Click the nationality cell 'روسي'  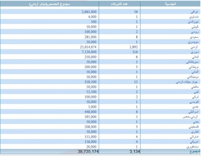click(x=195, y=32)
